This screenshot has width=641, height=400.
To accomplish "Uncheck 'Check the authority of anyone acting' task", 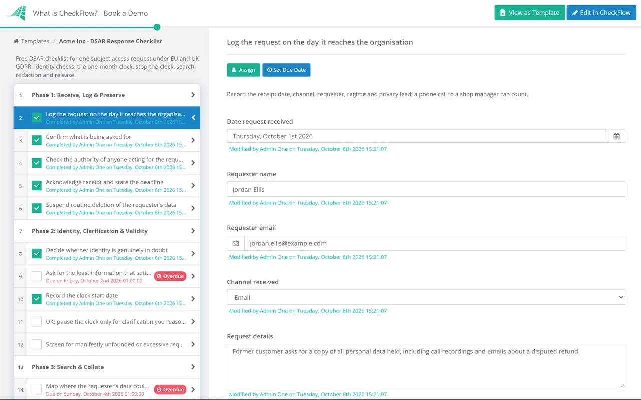I will click(x=37, y=163).
